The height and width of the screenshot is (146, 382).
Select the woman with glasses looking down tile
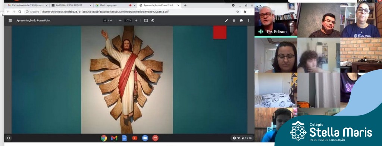[276, 55]
